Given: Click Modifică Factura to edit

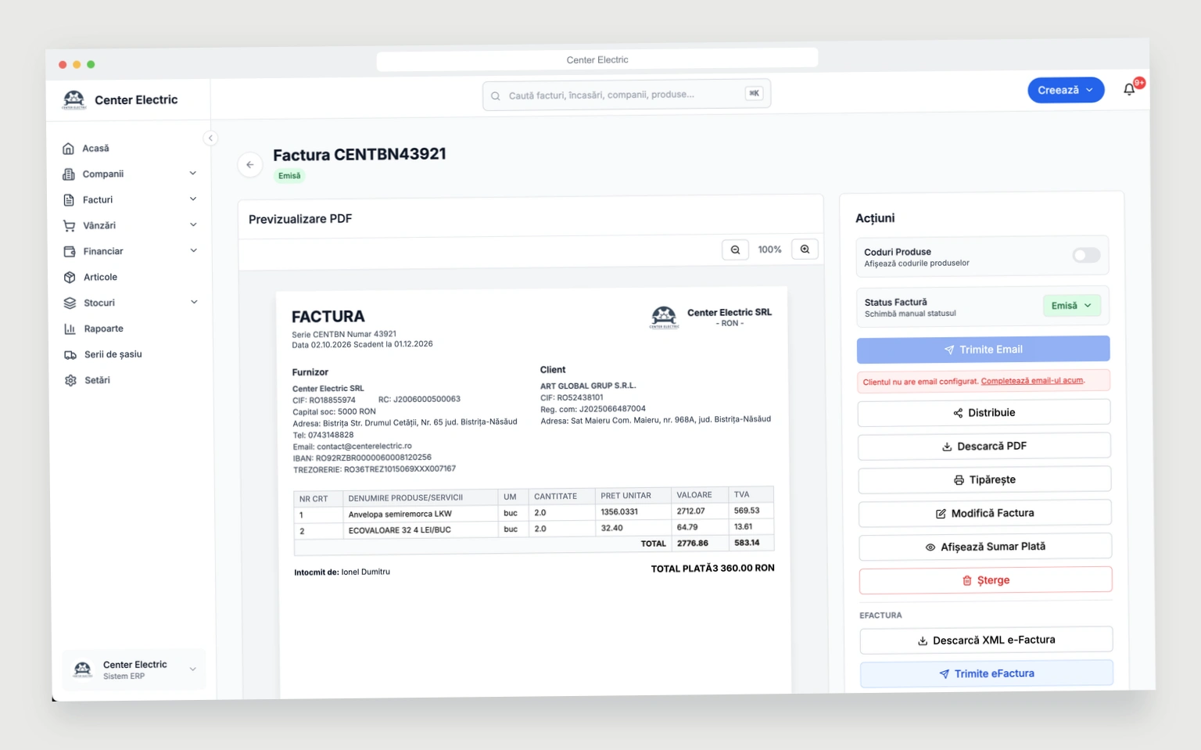Looking at the screenshot, I should pyautogui.click(x=985, y=513).
